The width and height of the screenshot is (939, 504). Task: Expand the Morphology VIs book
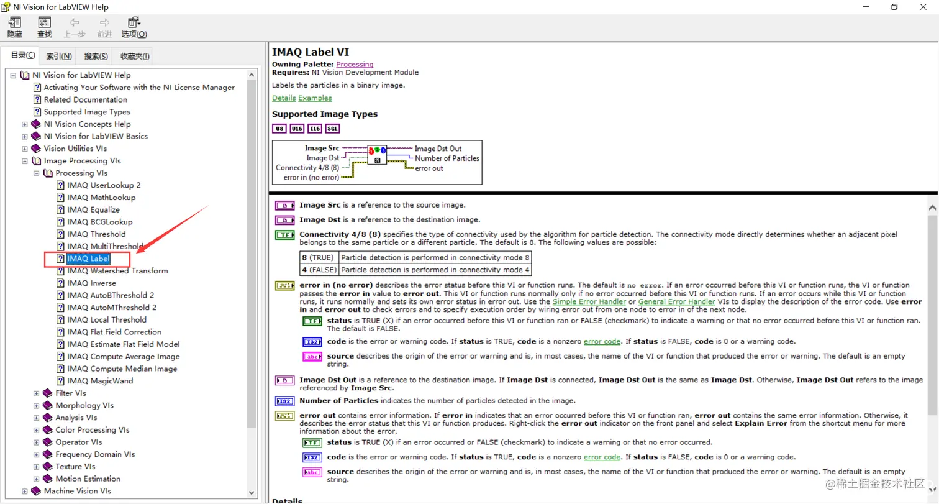tap(37, 405)
